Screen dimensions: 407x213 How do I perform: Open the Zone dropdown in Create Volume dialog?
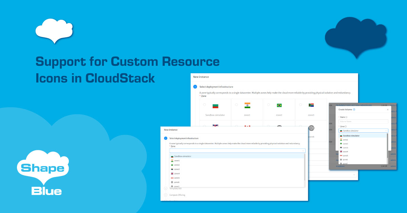point(363,131)
